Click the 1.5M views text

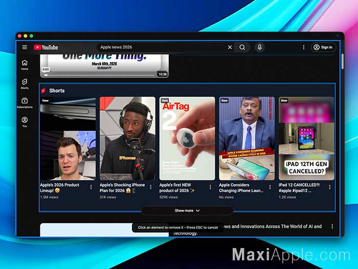49,197
